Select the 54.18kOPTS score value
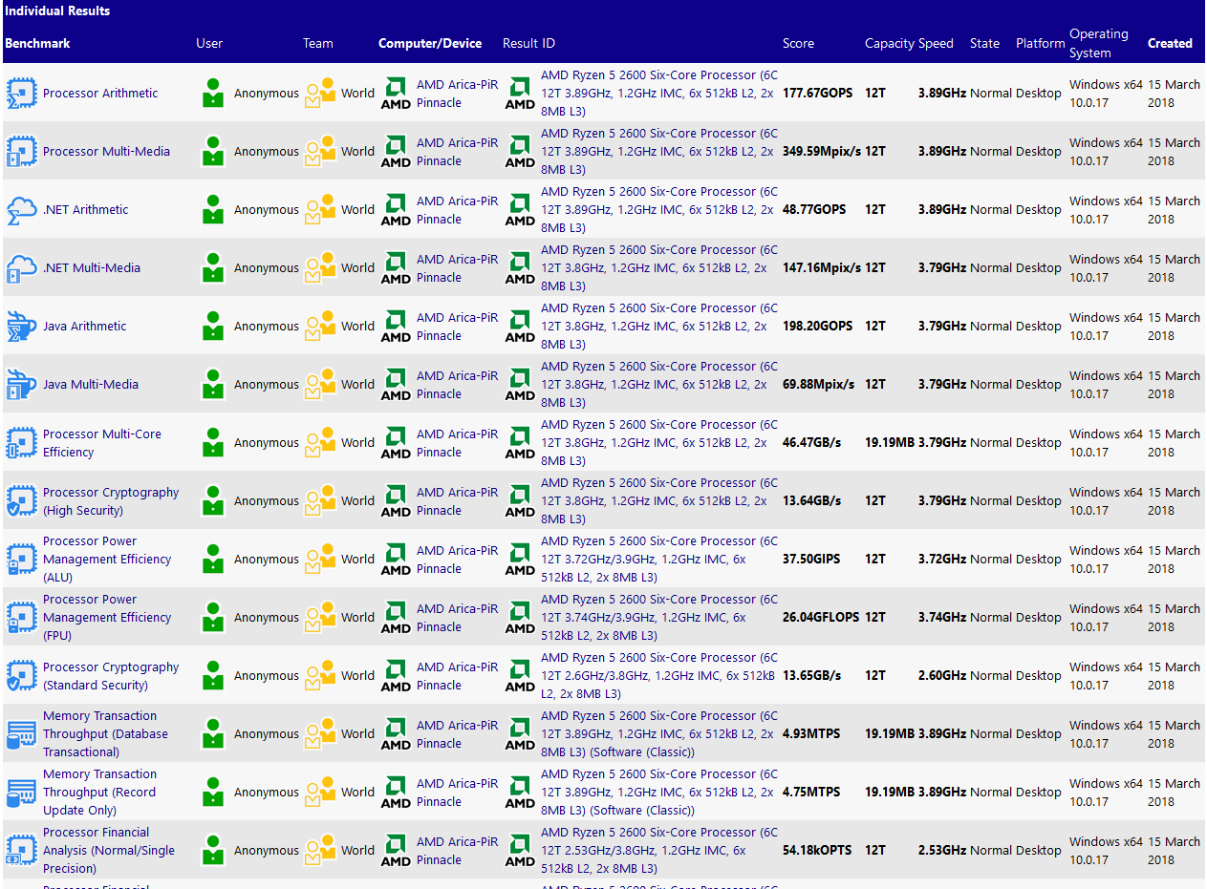 tap(817, 851)
